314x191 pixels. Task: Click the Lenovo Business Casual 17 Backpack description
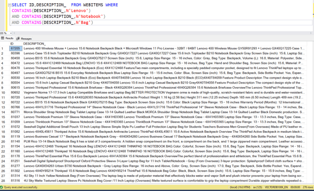click(x=164, y=137)
